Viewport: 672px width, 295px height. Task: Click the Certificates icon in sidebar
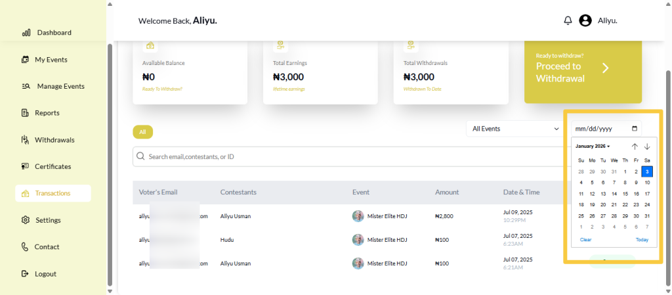click(25, 166)
